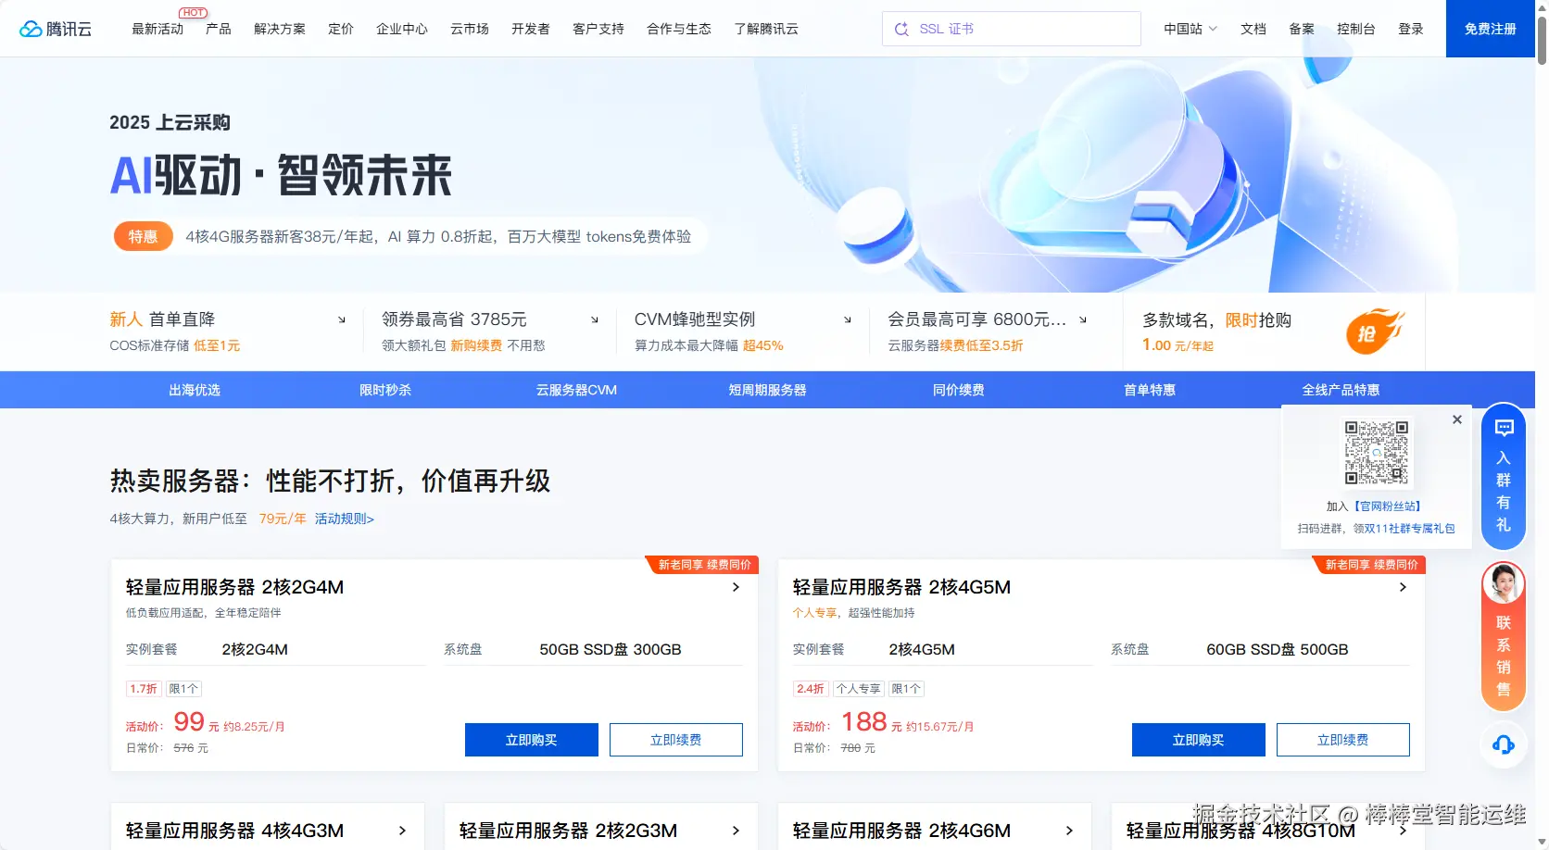Viewport: 1549px width, 850px height.
Task: Click the 登录 link
Action: pos(1411,29)
